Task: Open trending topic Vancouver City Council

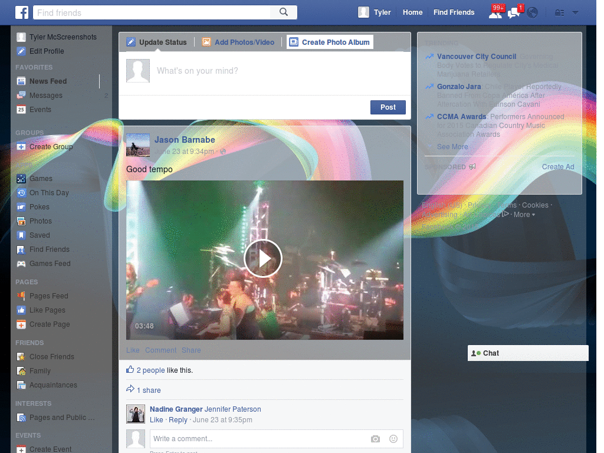Action: (477, 57)
